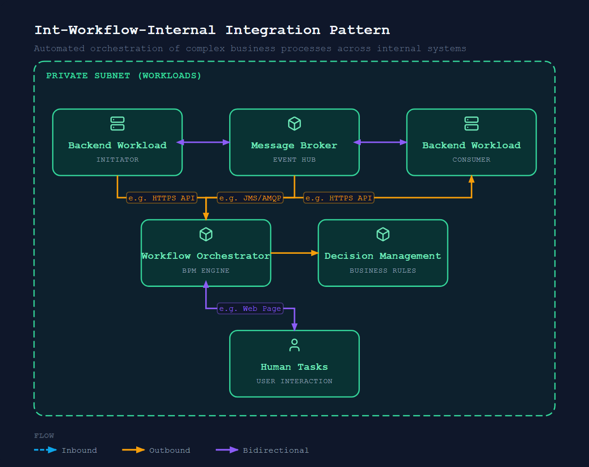589x467 pixels.
Task: Select the 'e.g. Web Page' connector label
Action: click(x=250, y=309)
